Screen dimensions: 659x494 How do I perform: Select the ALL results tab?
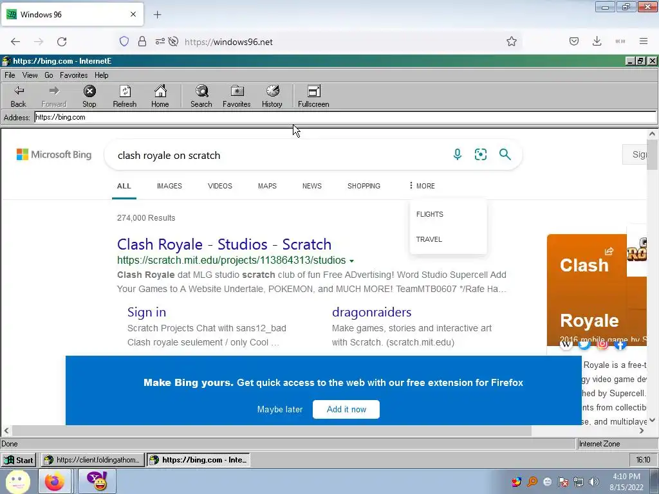[124, 186]
